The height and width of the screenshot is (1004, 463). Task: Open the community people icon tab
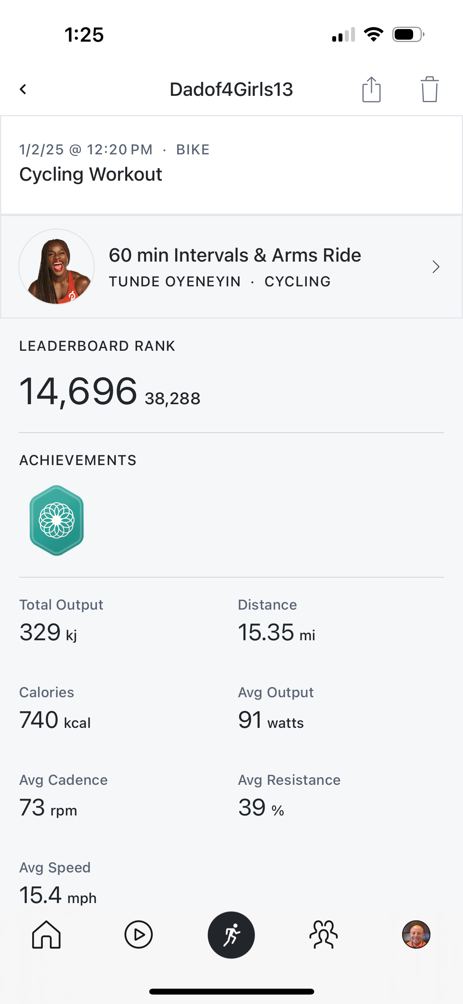[x=324, y=934]
